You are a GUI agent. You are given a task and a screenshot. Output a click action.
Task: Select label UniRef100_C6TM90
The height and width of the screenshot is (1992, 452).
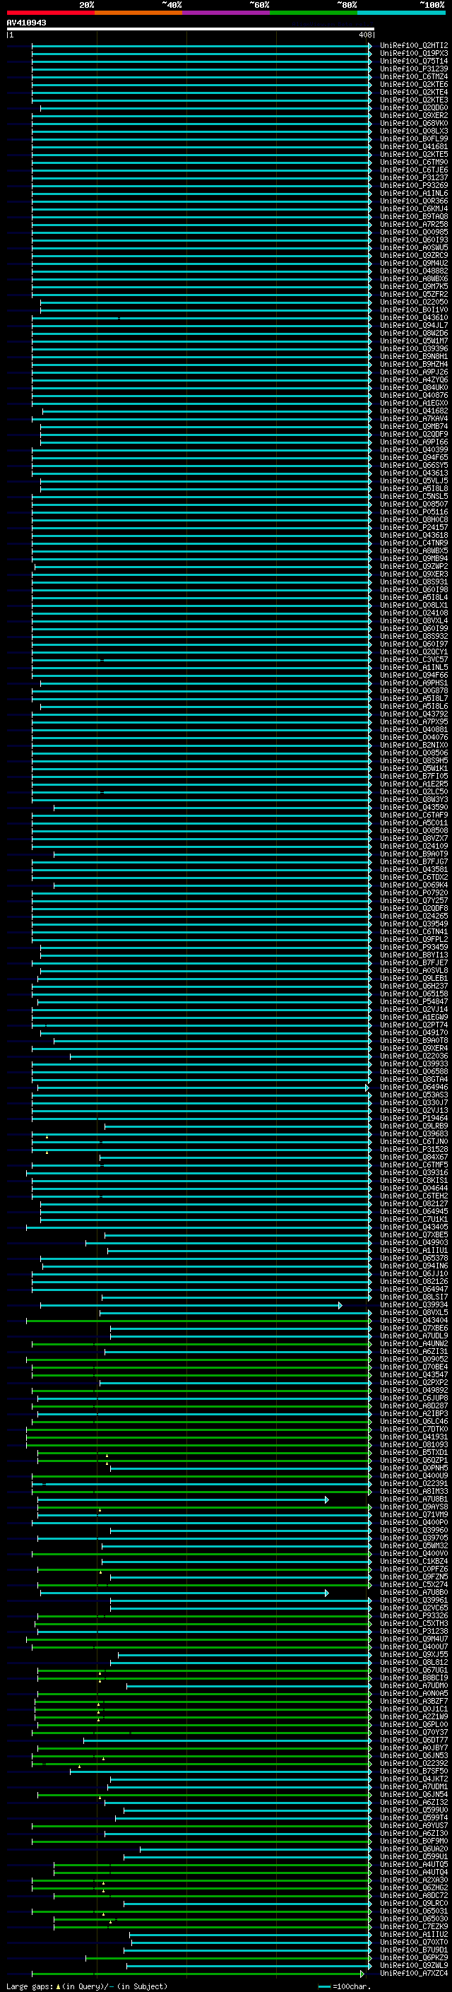click(x=414, y=163)
